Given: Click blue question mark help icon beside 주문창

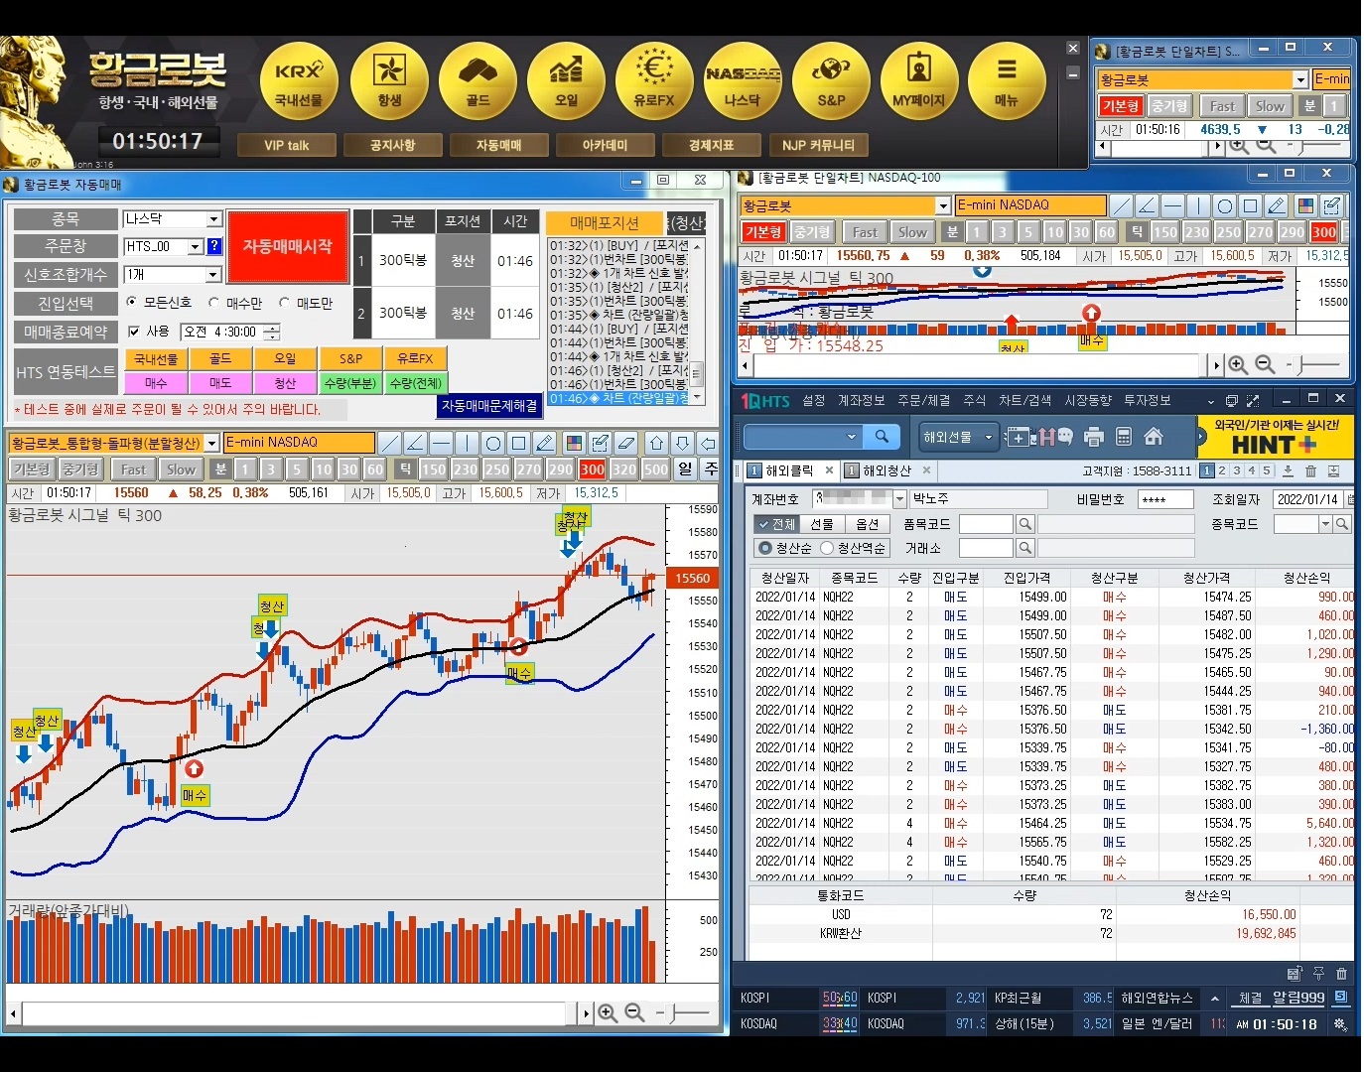Looking at the screenshot, I should 214,246.
